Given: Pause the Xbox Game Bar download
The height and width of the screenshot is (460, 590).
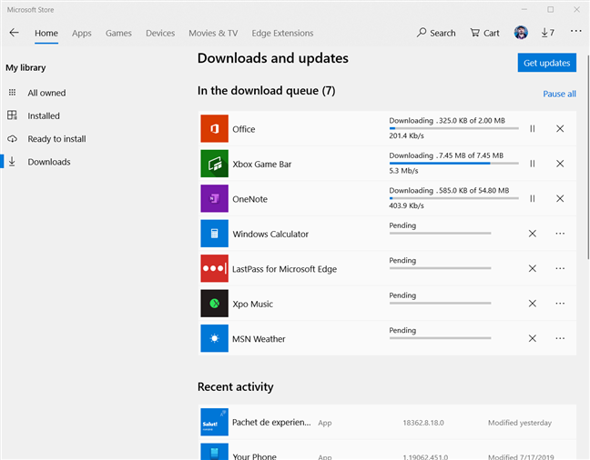Looking at the screenshot, I should [x=533, y=164].
